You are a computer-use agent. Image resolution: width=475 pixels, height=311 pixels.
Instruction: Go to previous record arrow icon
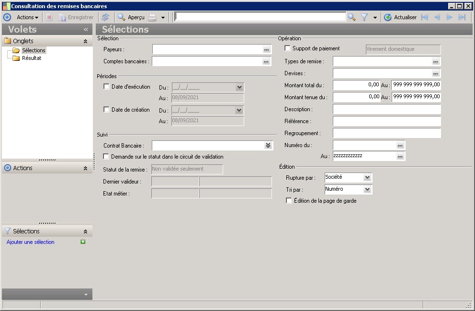(437, 17)
